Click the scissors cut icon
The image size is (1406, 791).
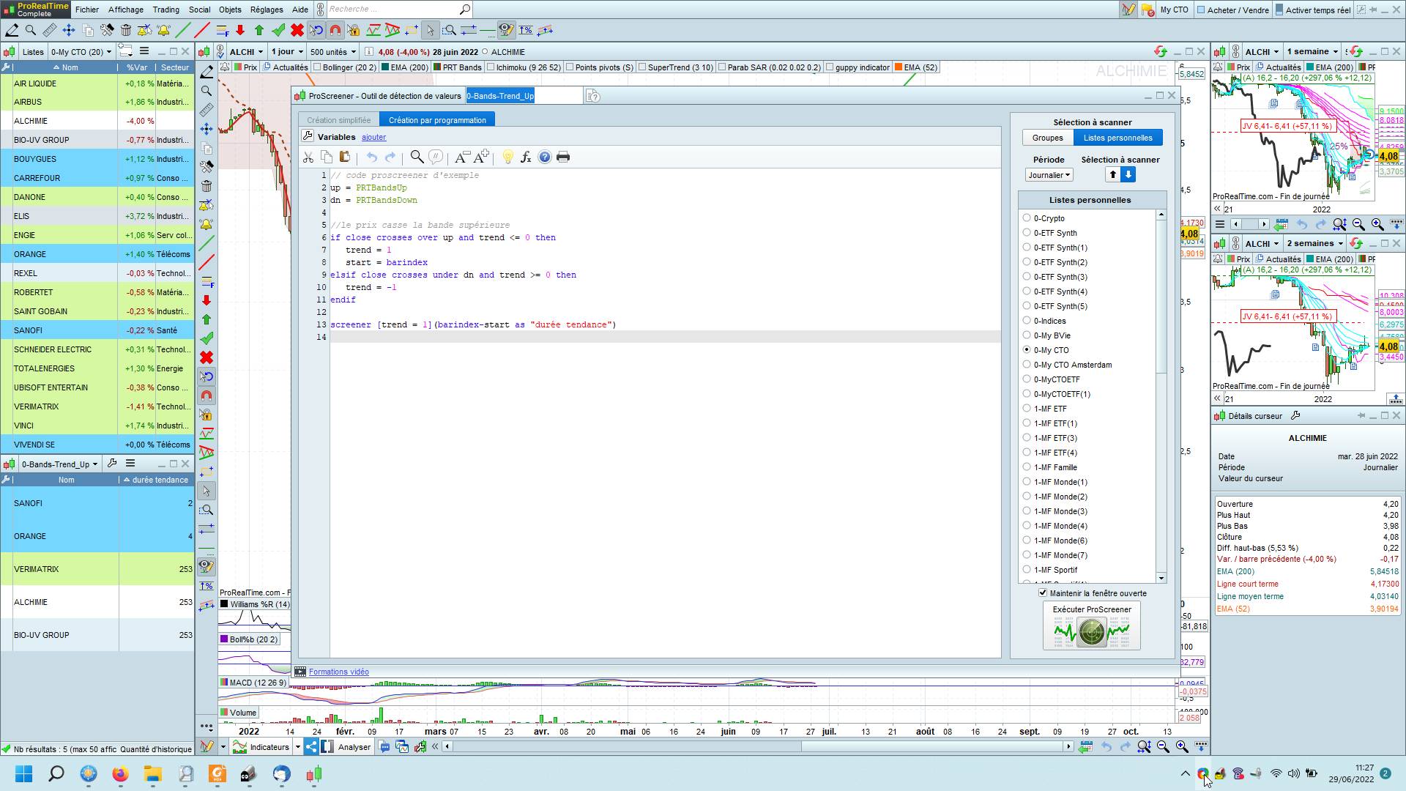(308, 157)
